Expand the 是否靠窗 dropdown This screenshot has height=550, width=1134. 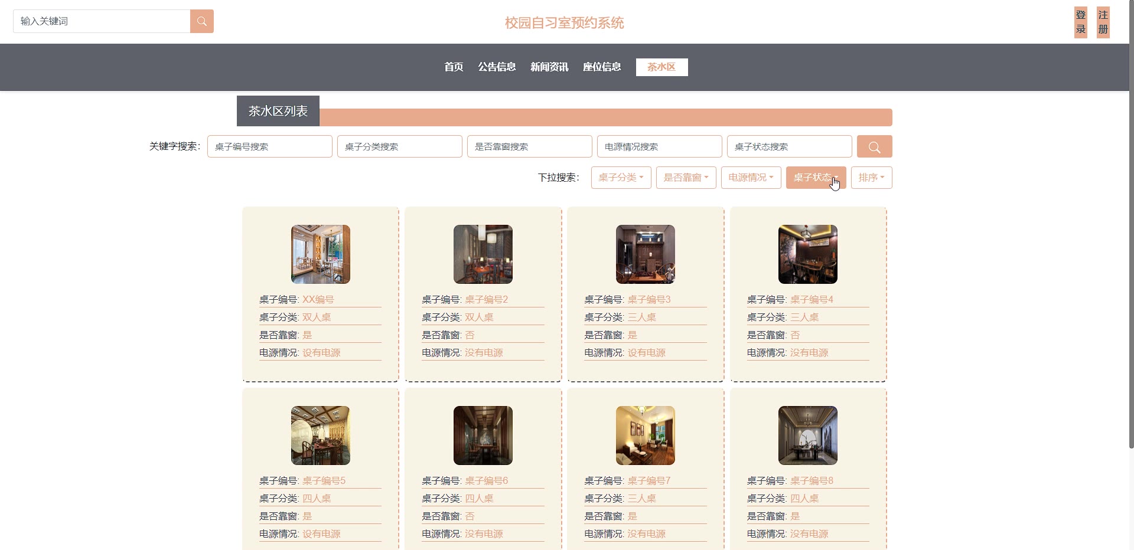point(686,178)
